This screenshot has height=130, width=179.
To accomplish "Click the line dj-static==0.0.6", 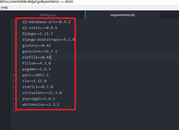I will [x=40, y=28].
